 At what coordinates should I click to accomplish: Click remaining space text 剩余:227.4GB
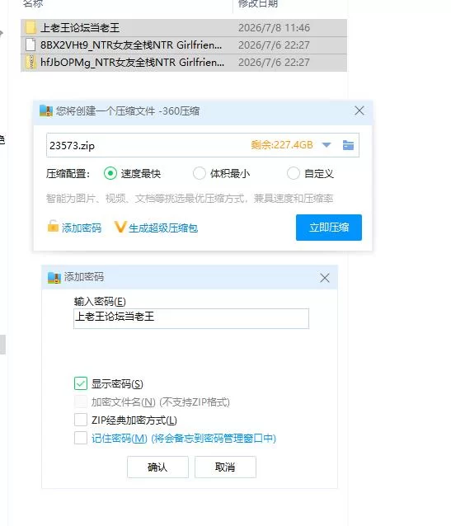(x=282, y=145)
